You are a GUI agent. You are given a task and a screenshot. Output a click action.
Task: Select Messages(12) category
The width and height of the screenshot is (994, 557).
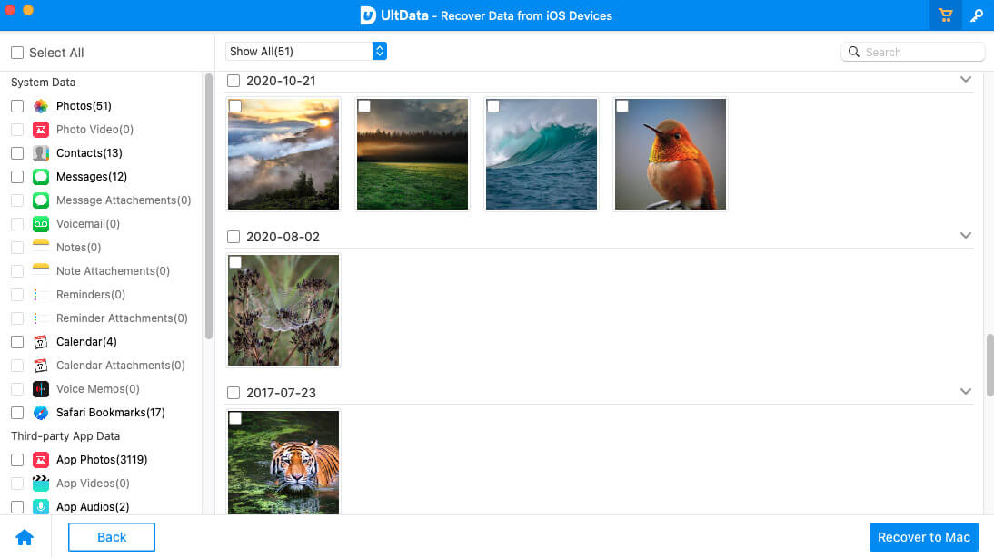click(x=92, y=177)
